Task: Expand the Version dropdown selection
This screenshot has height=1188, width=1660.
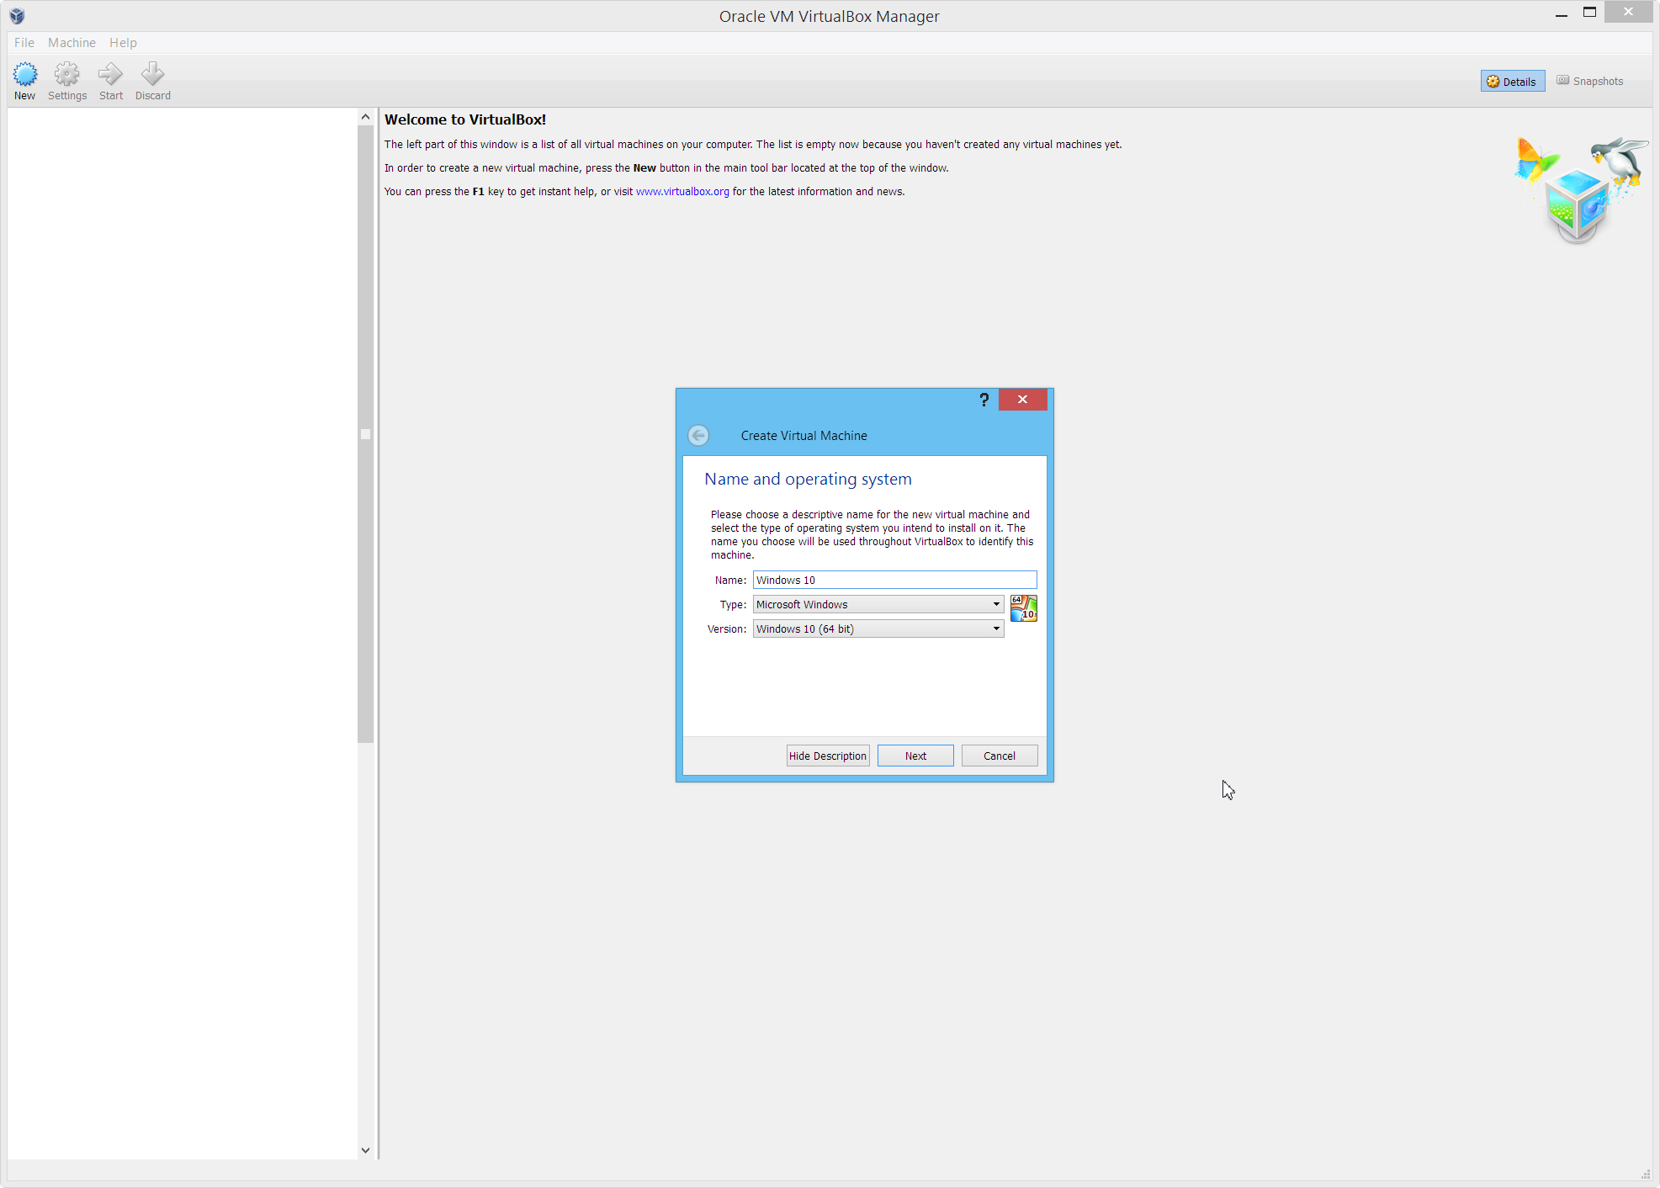Action: click(995, 628)
